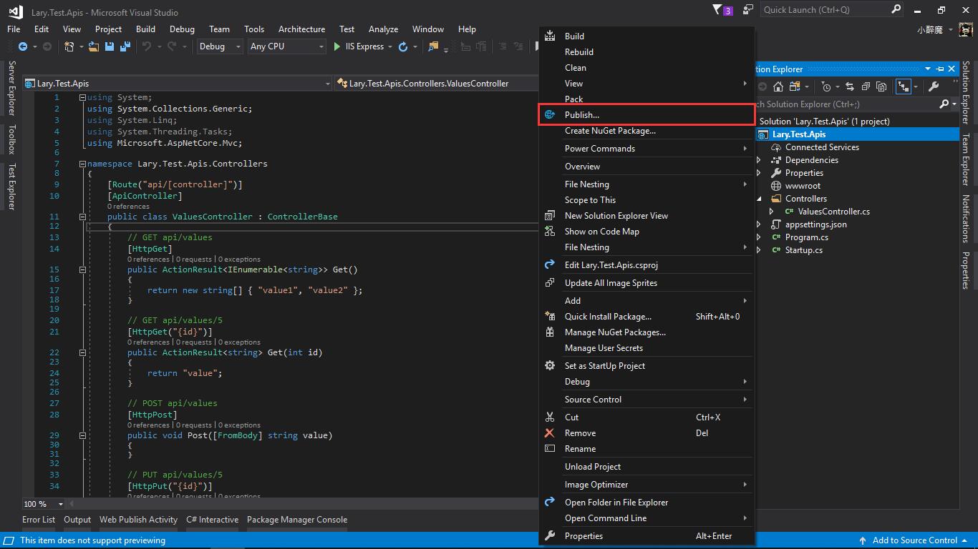Click the Solution Explorer search magnifier icon
This screenshot has width=978, height=549.
click(x=944, y=104)
